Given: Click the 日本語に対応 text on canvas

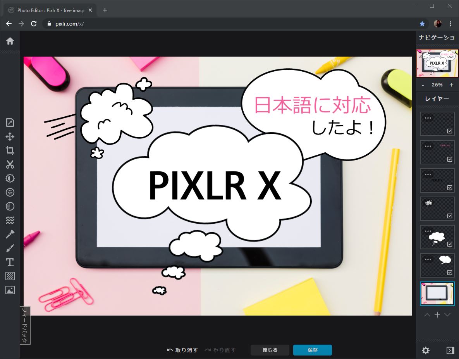Looking at the screenshot, I should coord(312,105).
